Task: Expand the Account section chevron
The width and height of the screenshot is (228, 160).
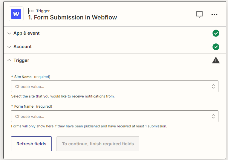Action: pyautogui.click(x=9, y=47)
